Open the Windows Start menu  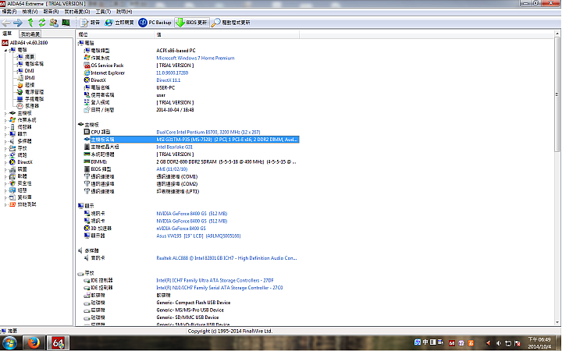point(9,343)
